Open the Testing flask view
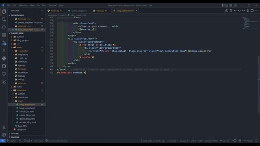Image resolution: width=260 pixels, height=146 pixels. (4, 51)
